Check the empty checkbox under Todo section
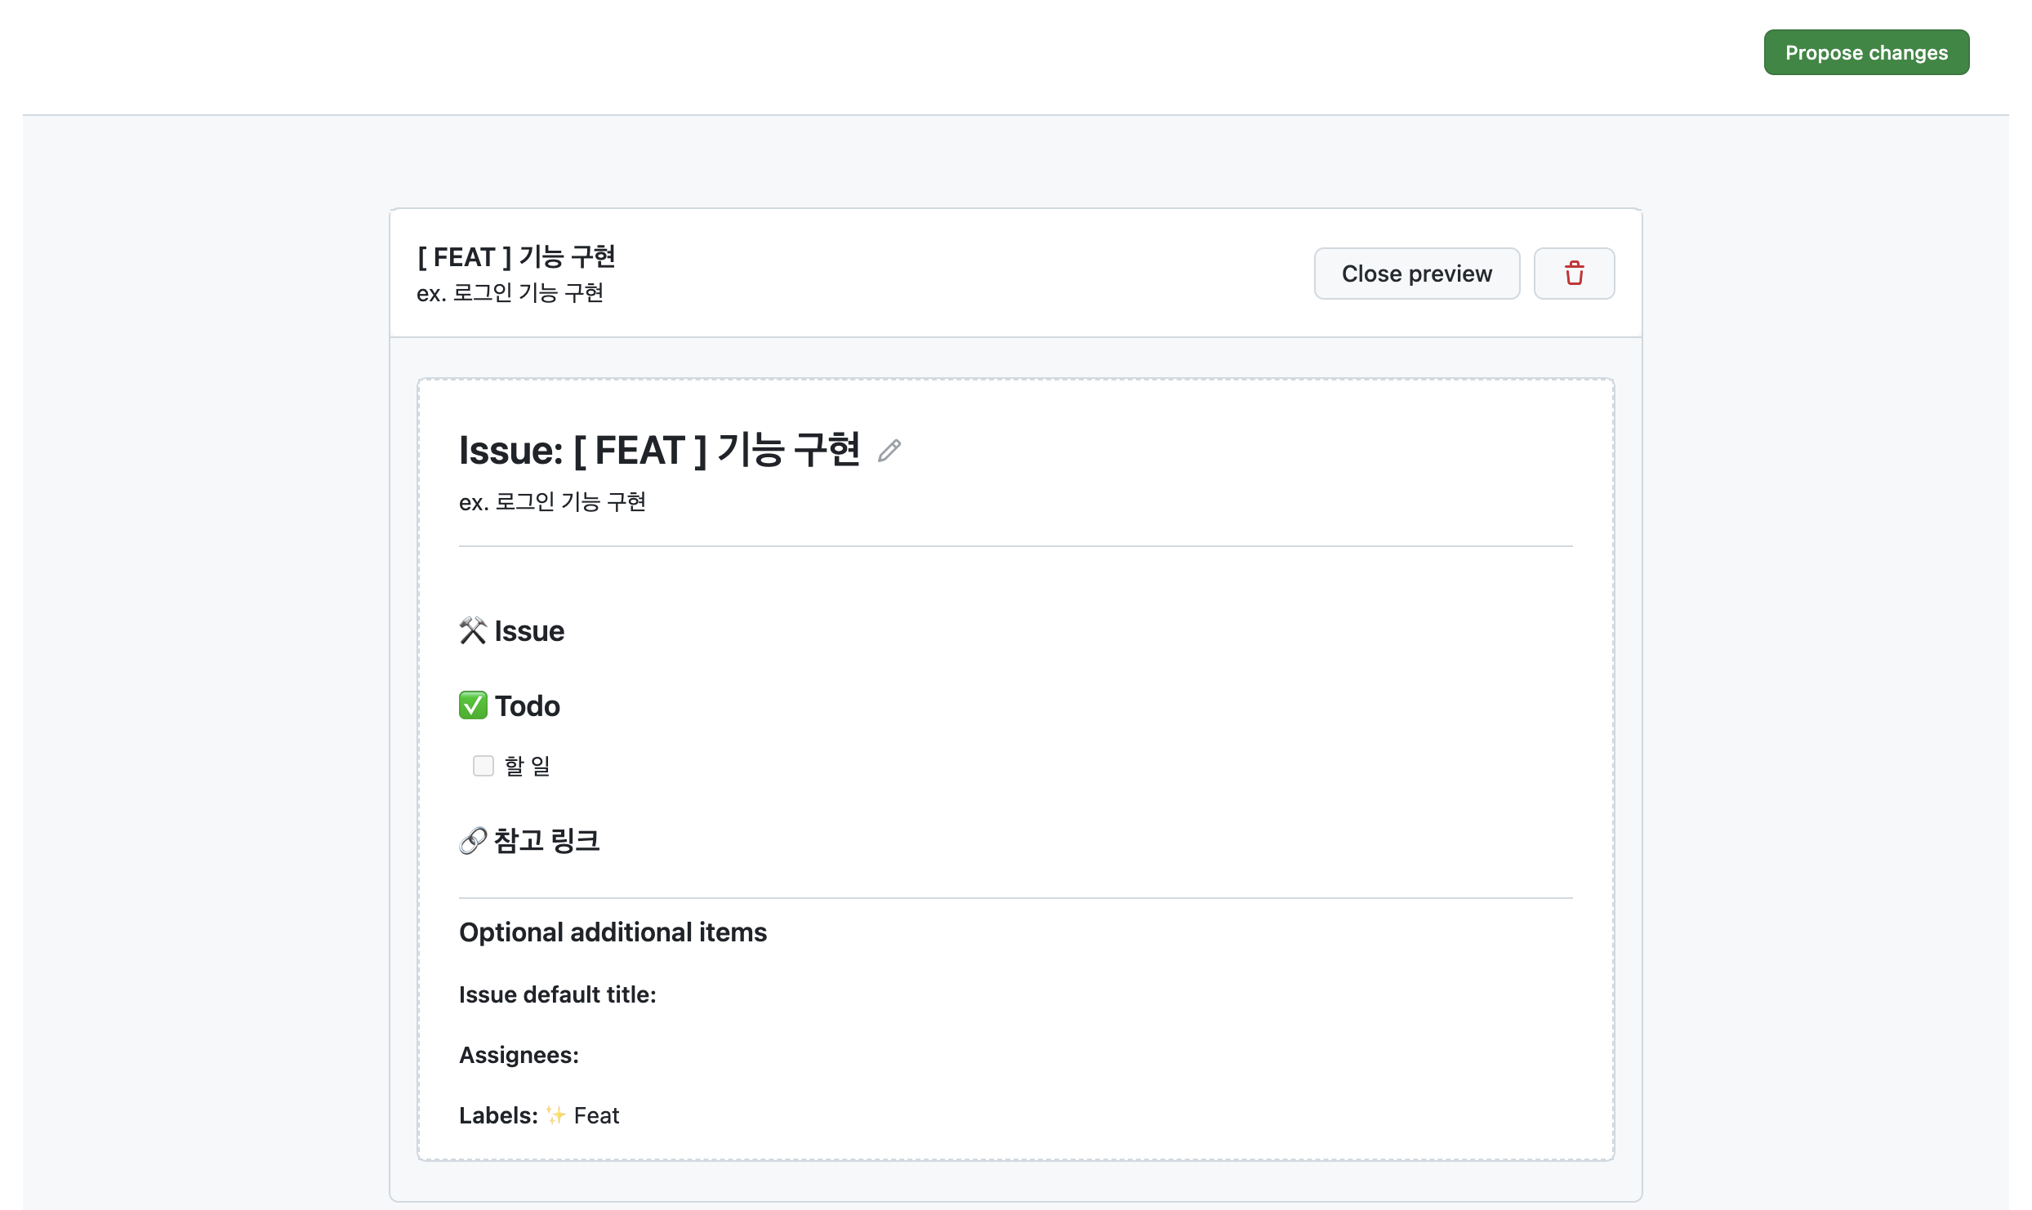Screen dimensions: 2032x1210 483,765
